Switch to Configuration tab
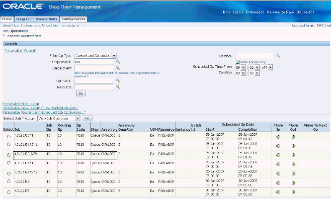Viewport: 331px width, 199px height. 73,19
